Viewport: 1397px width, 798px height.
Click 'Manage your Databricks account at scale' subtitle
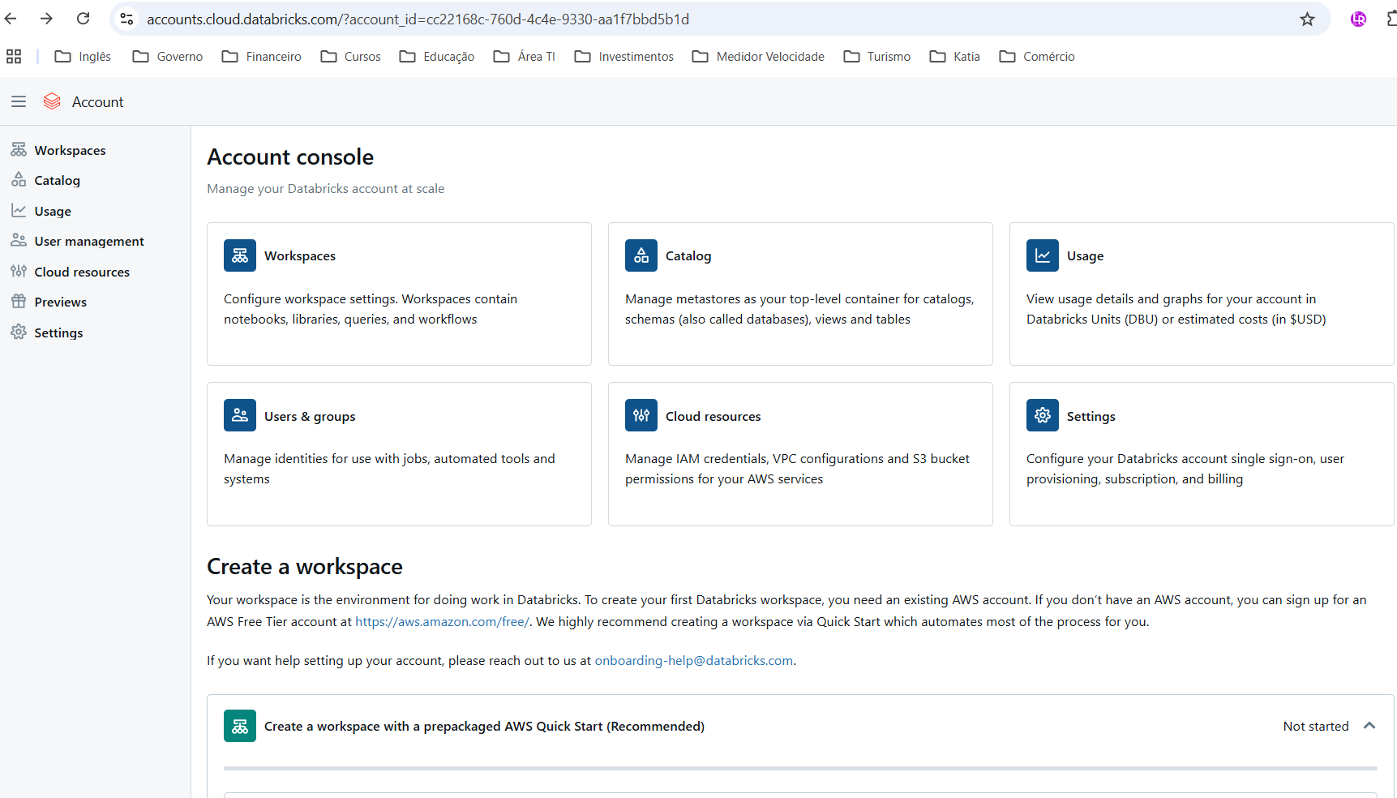tap(325, 188)
